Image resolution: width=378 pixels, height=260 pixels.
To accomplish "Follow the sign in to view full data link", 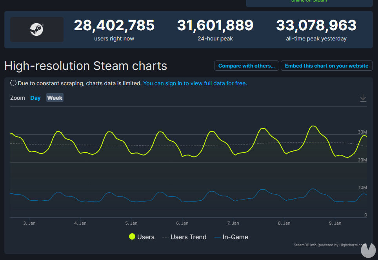I will tap(195, 83).
